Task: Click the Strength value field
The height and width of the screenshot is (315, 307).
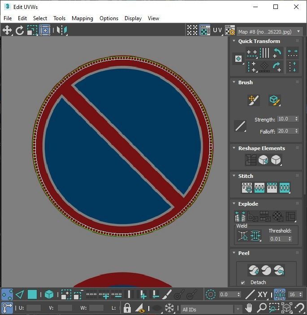Action: coord(285,119)
